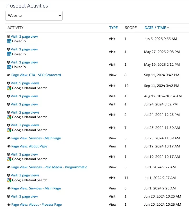
Task: Click the eye icon beside About Page
Action: point(9,146)
